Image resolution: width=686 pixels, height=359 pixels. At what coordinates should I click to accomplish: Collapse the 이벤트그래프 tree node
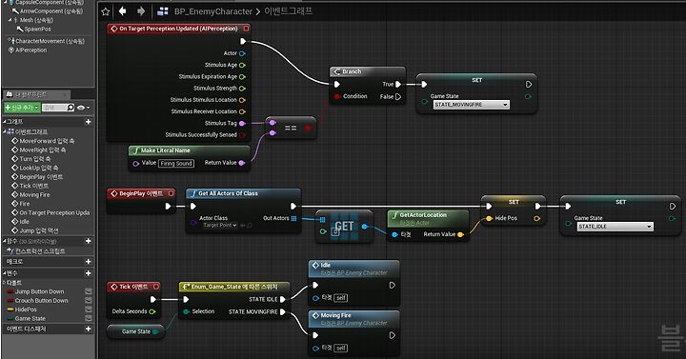pos(5,131)
